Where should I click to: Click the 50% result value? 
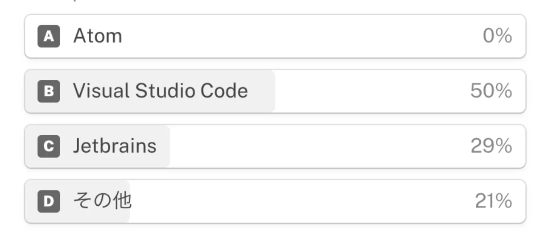click(x=491, y=91)
